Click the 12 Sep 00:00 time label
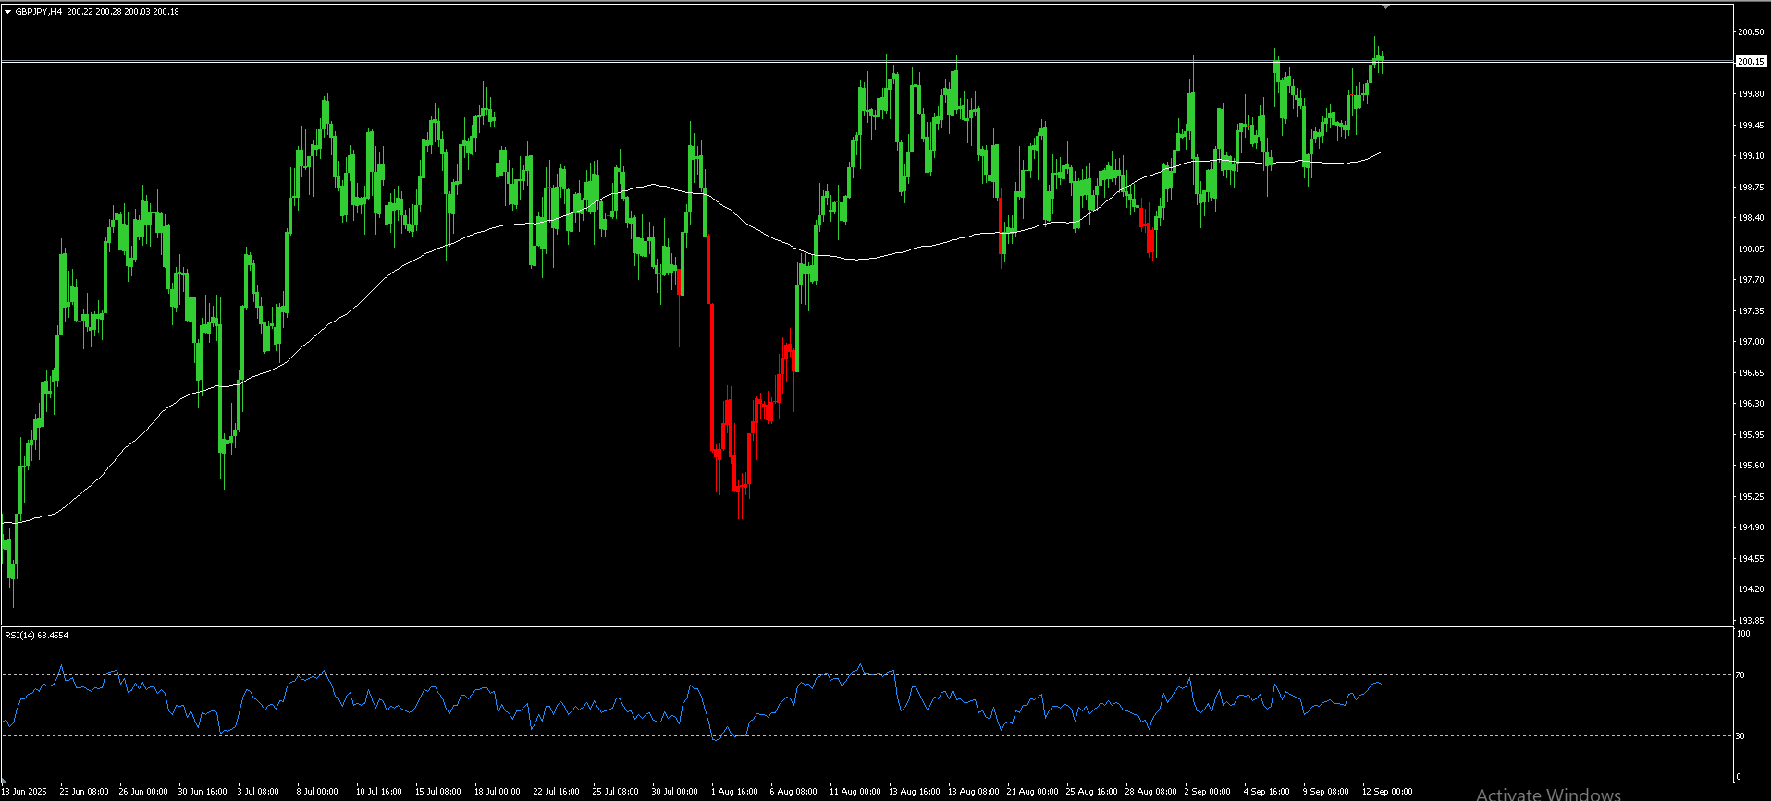Screen dimensions: 1771x801 point(1387,792)
